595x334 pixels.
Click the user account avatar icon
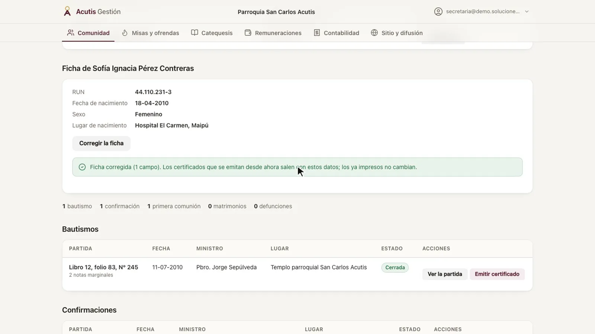pos(438,12)
